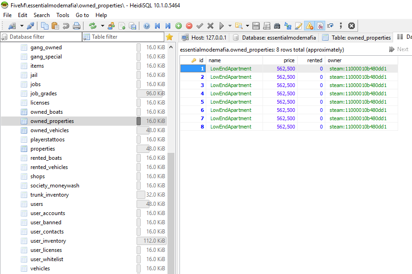This screenshot has height=274, width=412.
Task: Click the Next rows button
Action: [x=399, y=49]
